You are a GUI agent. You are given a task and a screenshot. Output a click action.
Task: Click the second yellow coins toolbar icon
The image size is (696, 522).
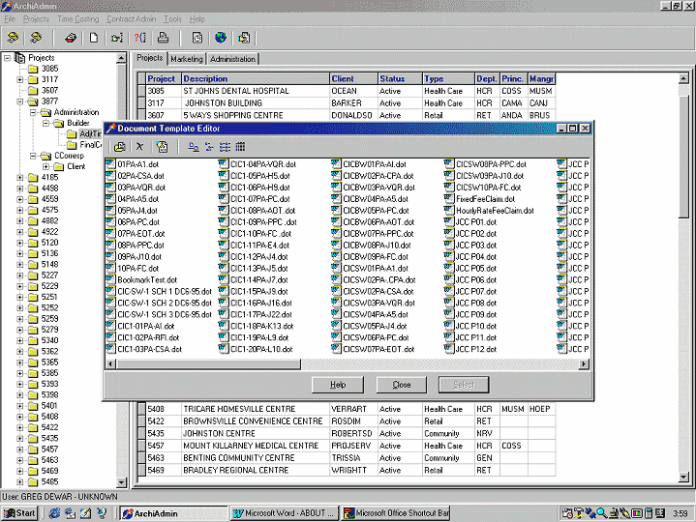(36, 38)
